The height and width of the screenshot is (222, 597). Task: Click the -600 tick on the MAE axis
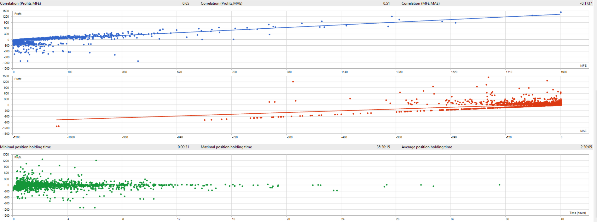[x=289, y=137]
